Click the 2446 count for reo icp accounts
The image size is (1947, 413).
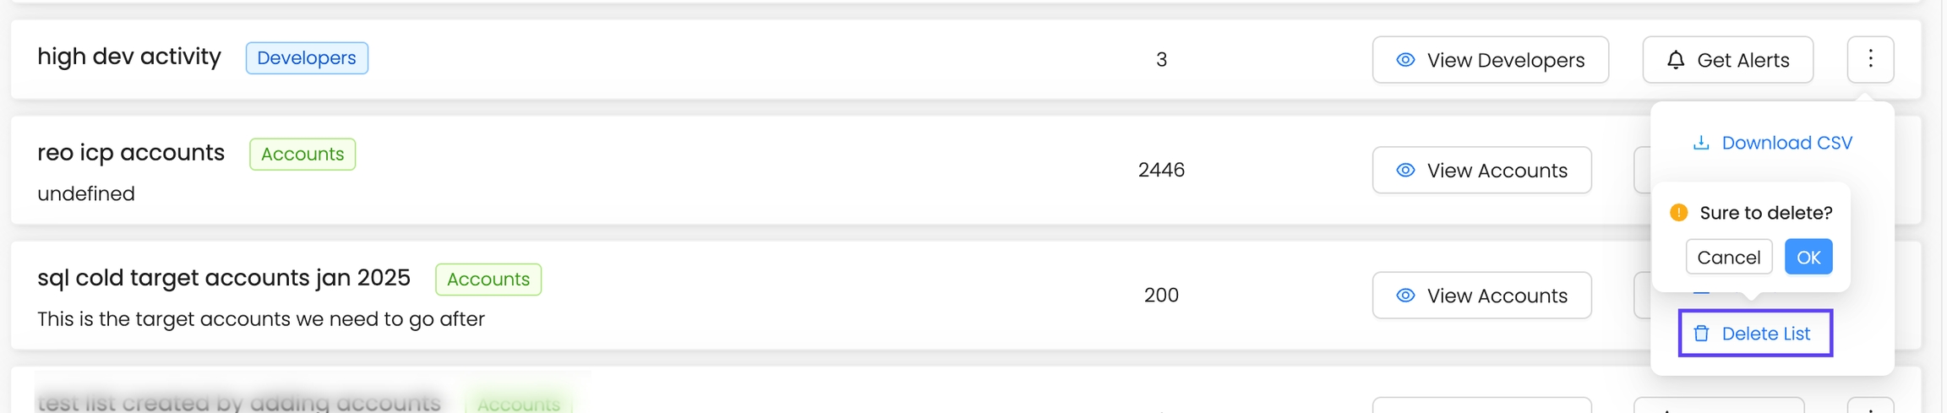(x=1161, y=171)
